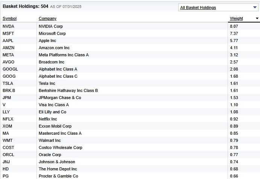Click Alphabet Inc Class A name
This screenshot has width=260, height=179.
pos(58,69)
